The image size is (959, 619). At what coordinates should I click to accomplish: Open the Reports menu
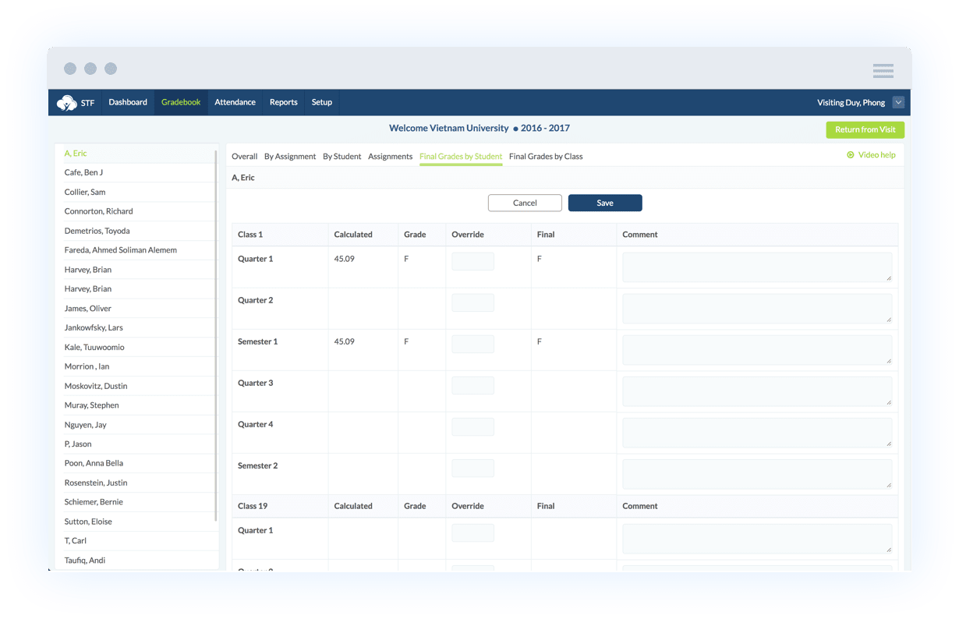(283, 102)
